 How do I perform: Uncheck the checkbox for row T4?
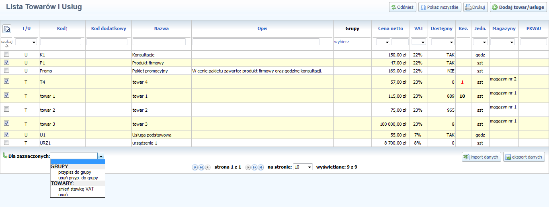click(x=6, y=81)
